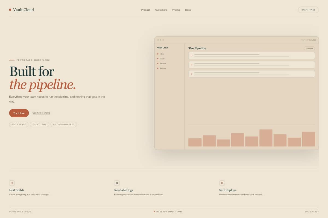Select the Fast builds square icon
The width and height of the screenshot is (328, 218).
[12, 183]
